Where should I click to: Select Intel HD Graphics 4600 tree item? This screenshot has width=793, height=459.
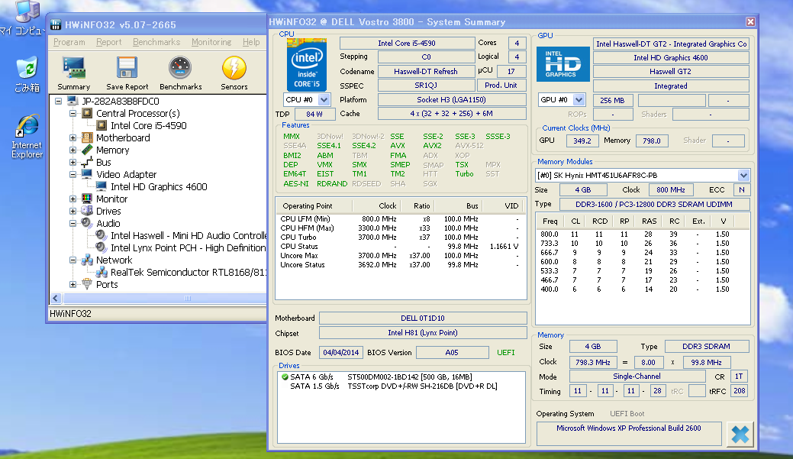tap(159, 187)
